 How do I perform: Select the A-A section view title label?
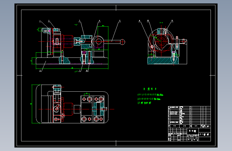(161, 23)
